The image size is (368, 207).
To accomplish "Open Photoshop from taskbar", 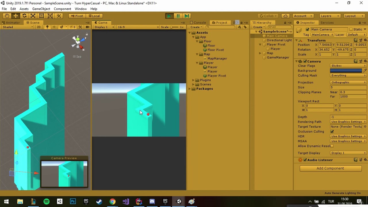I will click(x=73, y=202).
